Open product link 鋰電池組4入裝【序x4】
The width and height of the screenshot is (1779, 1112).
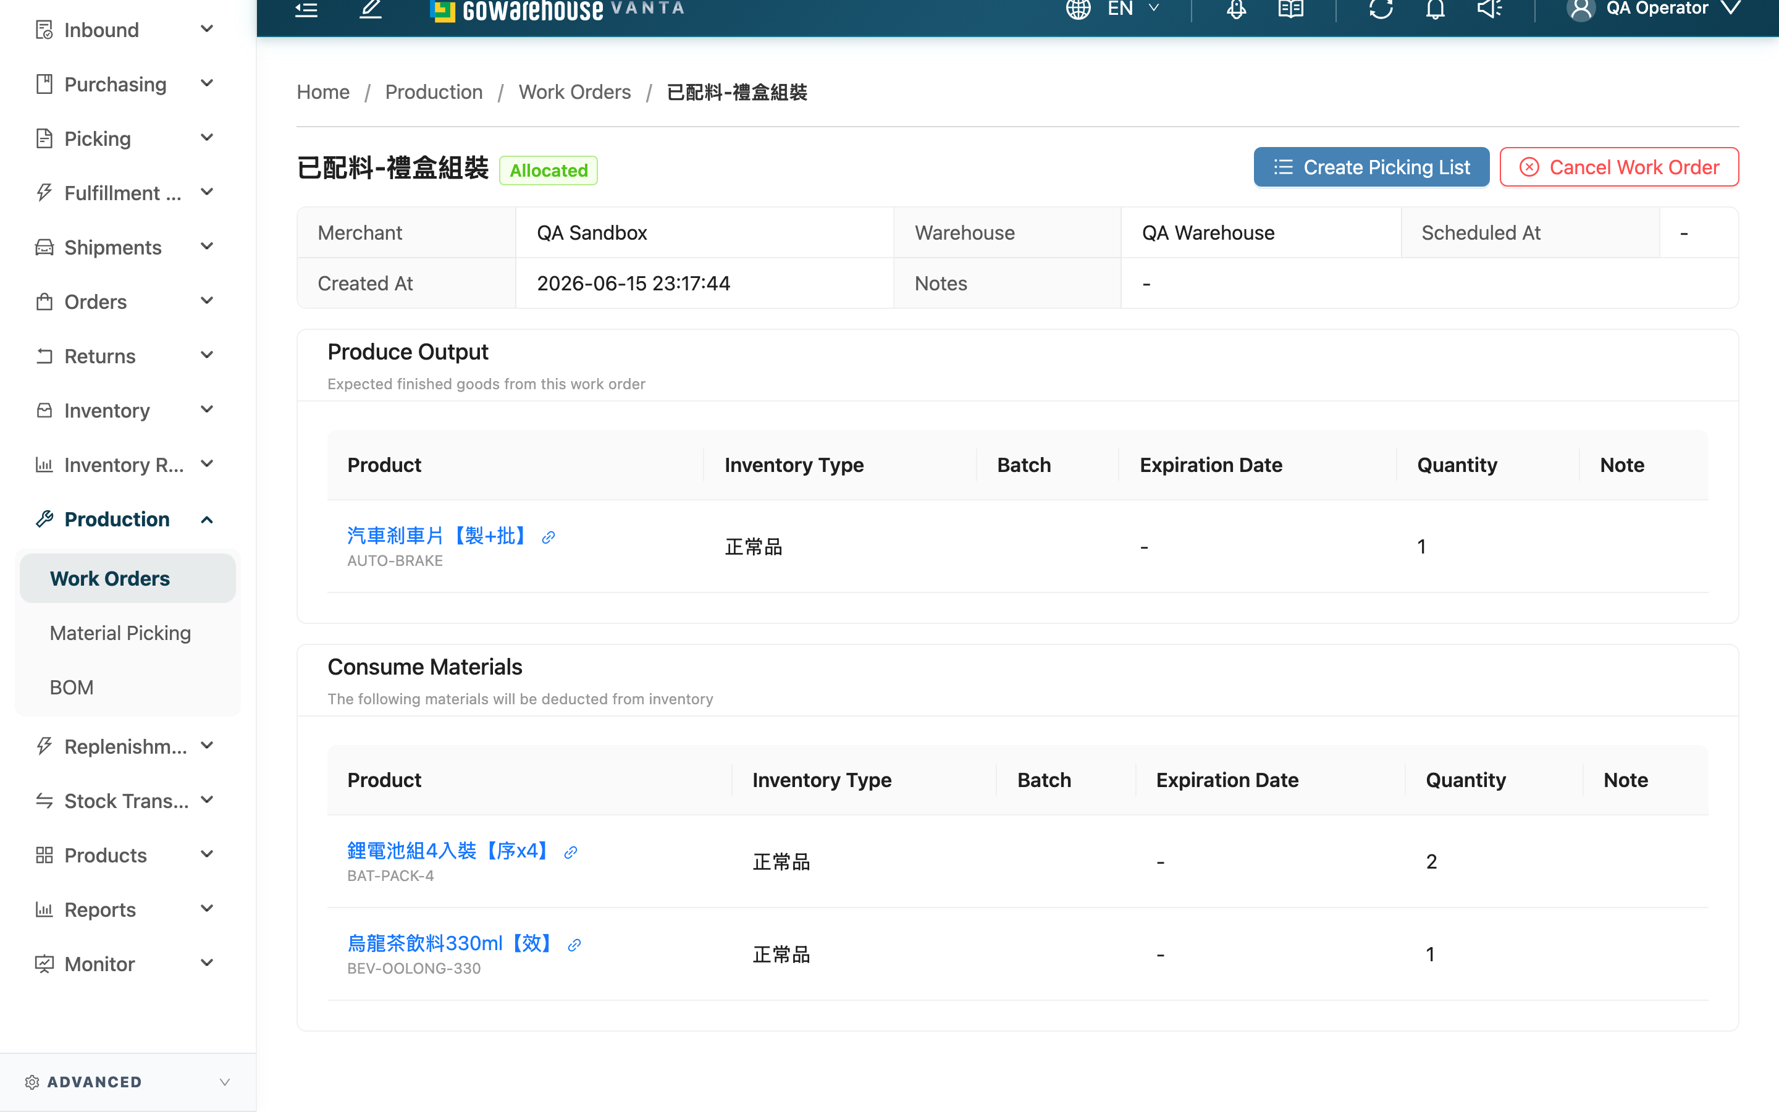451,851
